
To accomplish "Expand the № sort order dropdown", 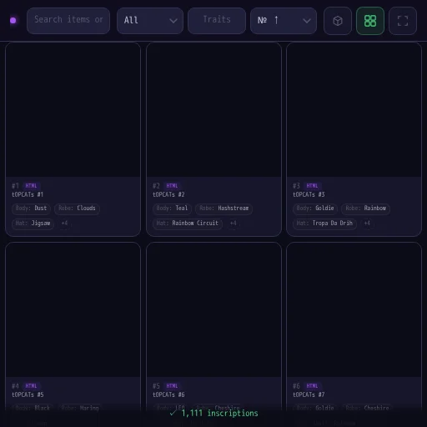I will click(284, 21).
